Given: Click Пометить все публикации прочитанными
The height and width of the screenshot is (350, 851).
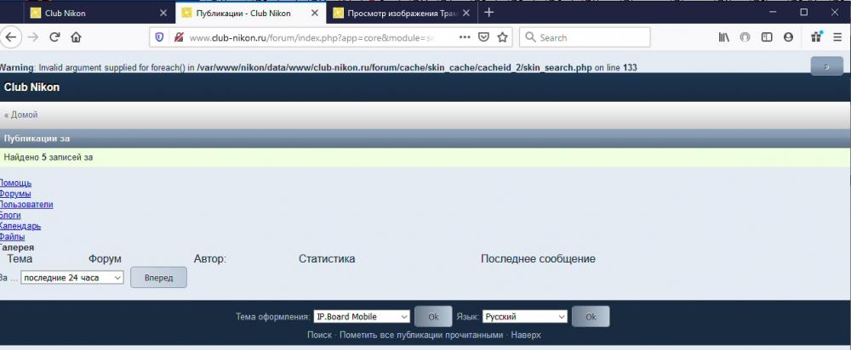Looking at the screenshot, I should tap(421, 335).
